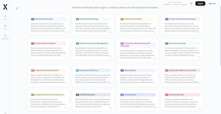Select the Product and Business Decisions title
The height and width of the screenshot is (114, 221).
pyautogui.click(x=182, y=19)
